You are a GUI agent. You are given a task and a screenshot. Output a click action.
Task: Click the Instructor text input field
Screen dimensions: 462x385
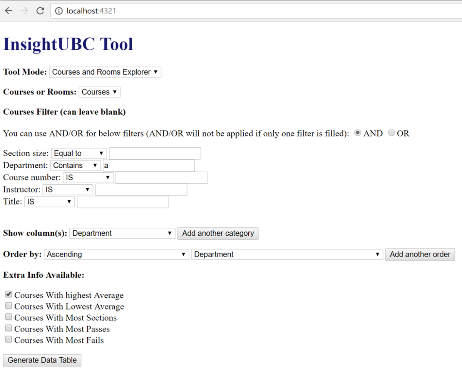(141, 190)
